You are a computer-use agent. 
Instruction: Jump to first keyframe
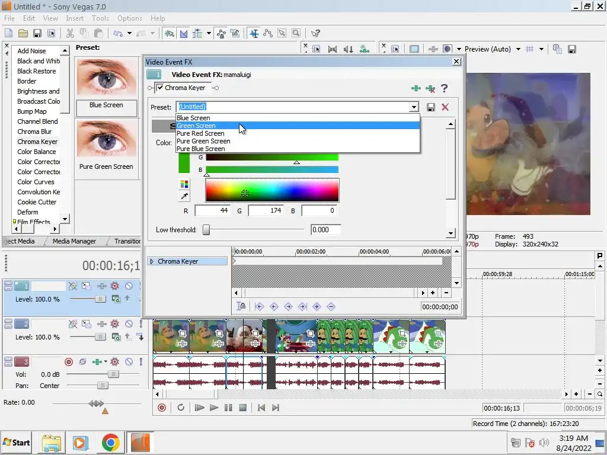tap(260, 306)
